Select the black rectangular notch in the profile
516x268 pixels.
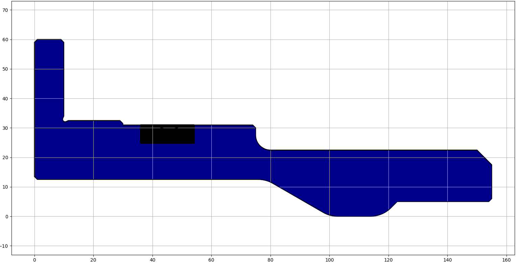pyautogui.click(x=167, y=133)
